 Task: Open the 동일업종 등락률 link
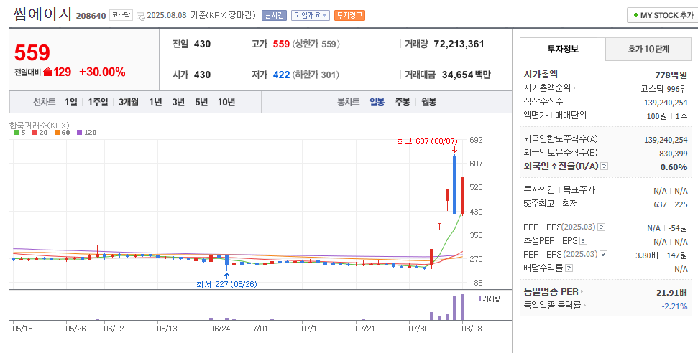point(555,306)
